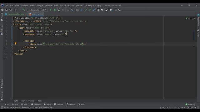Open the Build menu
200x112 pixels.
(56, 6)
